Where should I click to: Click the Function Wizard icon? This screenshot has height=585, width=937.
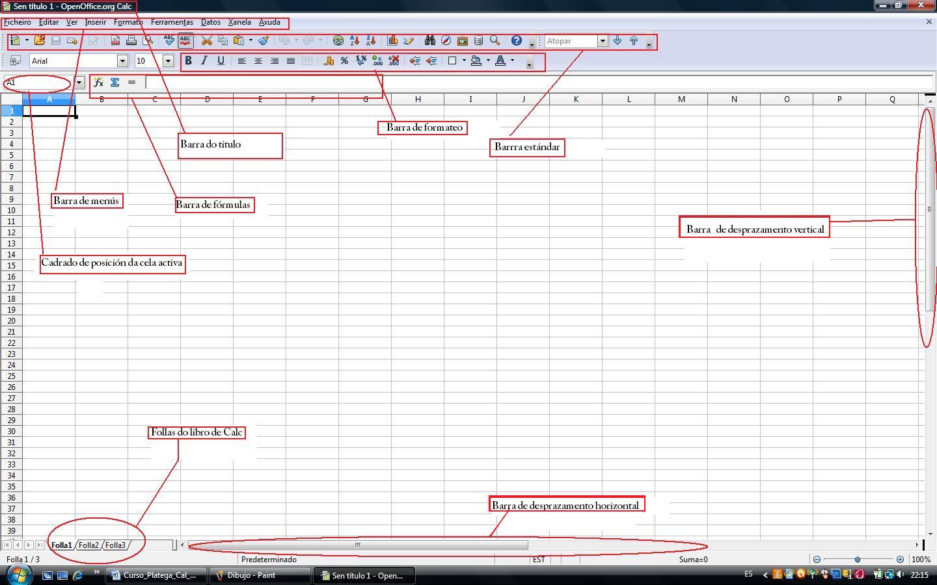pos(98,83)
